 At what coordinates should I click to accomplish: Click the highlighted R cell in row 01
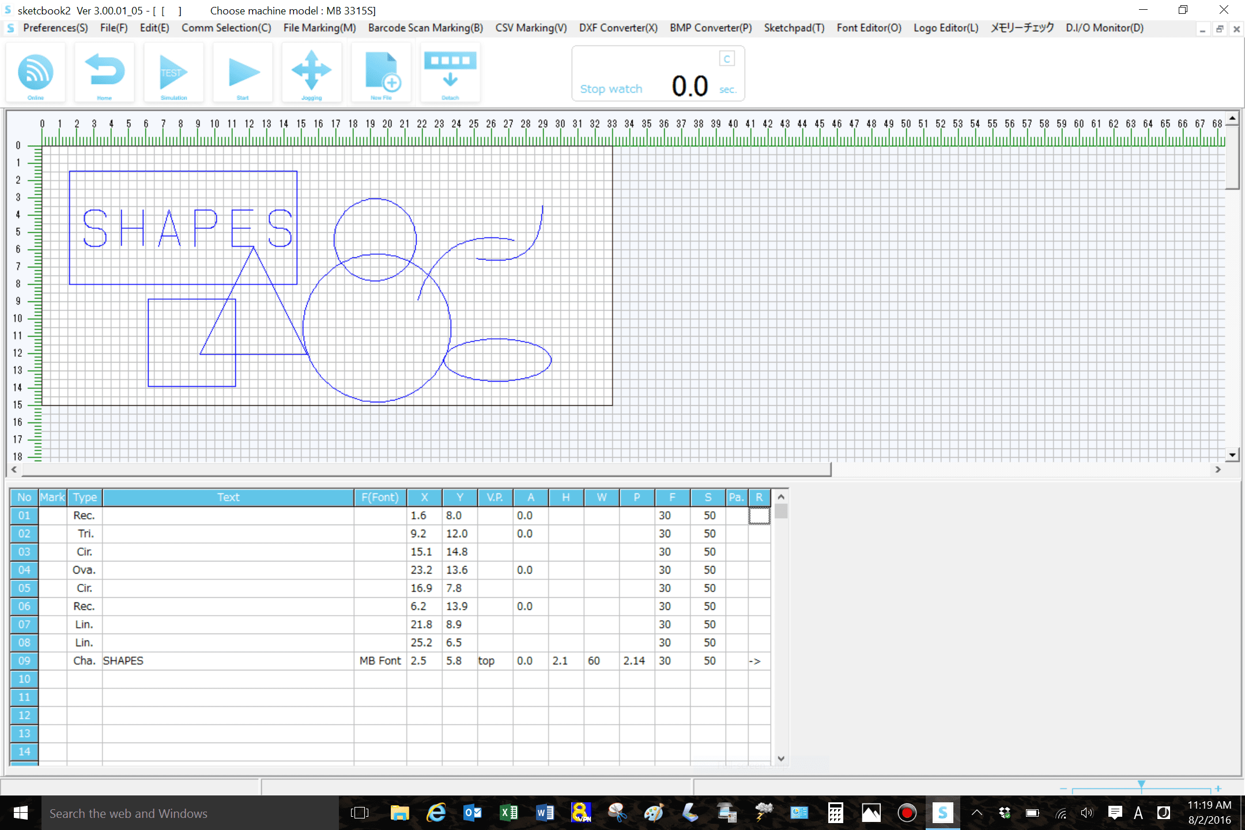[x=759, y=515]
